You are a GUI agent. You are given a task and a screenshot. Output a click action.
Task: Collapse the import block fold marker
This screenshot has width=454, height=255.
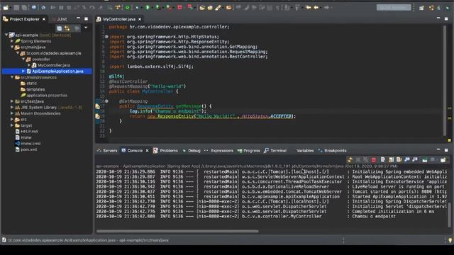[106, 37]
